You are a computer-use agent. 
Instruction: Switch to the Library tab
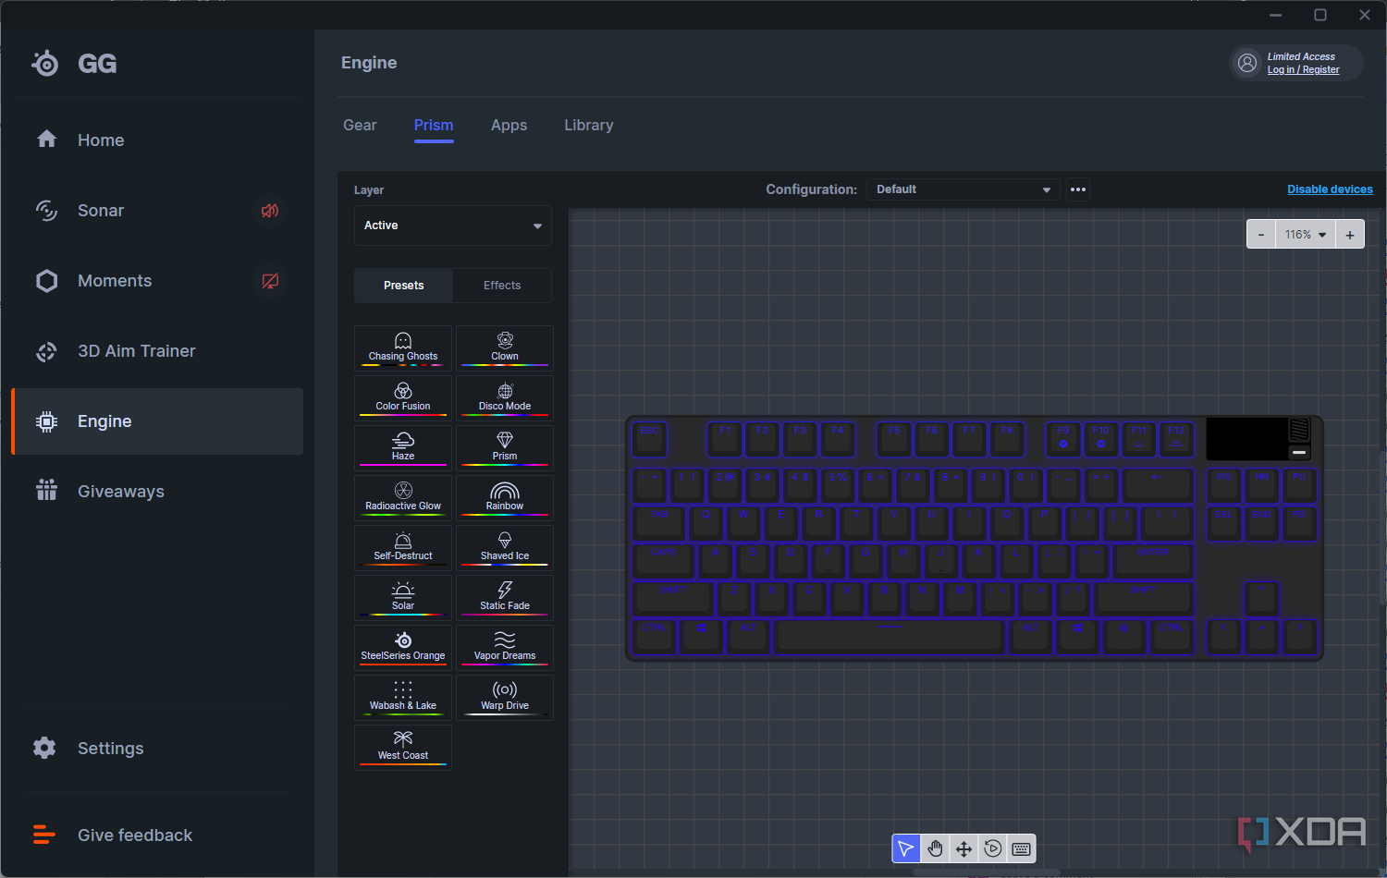589,125
